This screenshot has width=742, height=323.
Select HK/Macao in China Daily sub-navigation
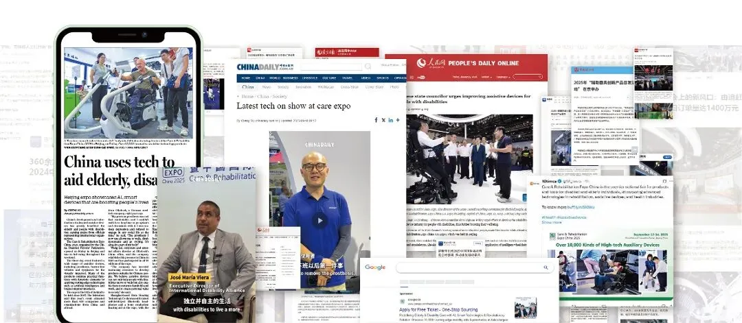pyautogui.click(x=326, y=87)
